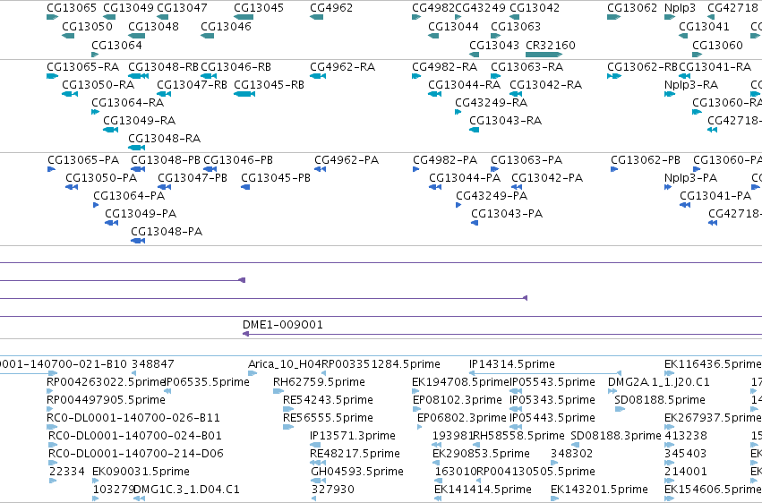
Task: Select the CG13042 gene label
Action: click(534, 8)
